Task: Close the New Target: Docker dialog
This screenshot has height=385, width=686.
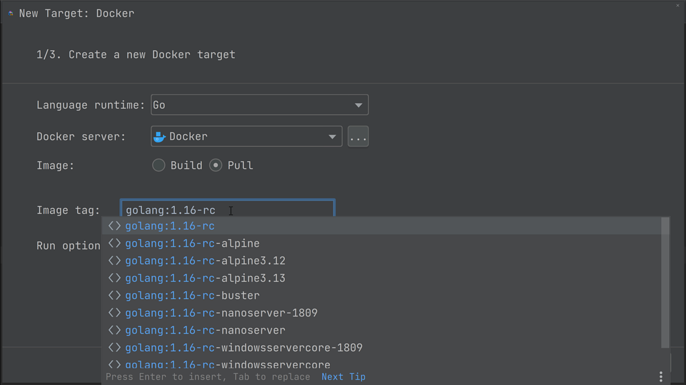Action: coord(678,5)
